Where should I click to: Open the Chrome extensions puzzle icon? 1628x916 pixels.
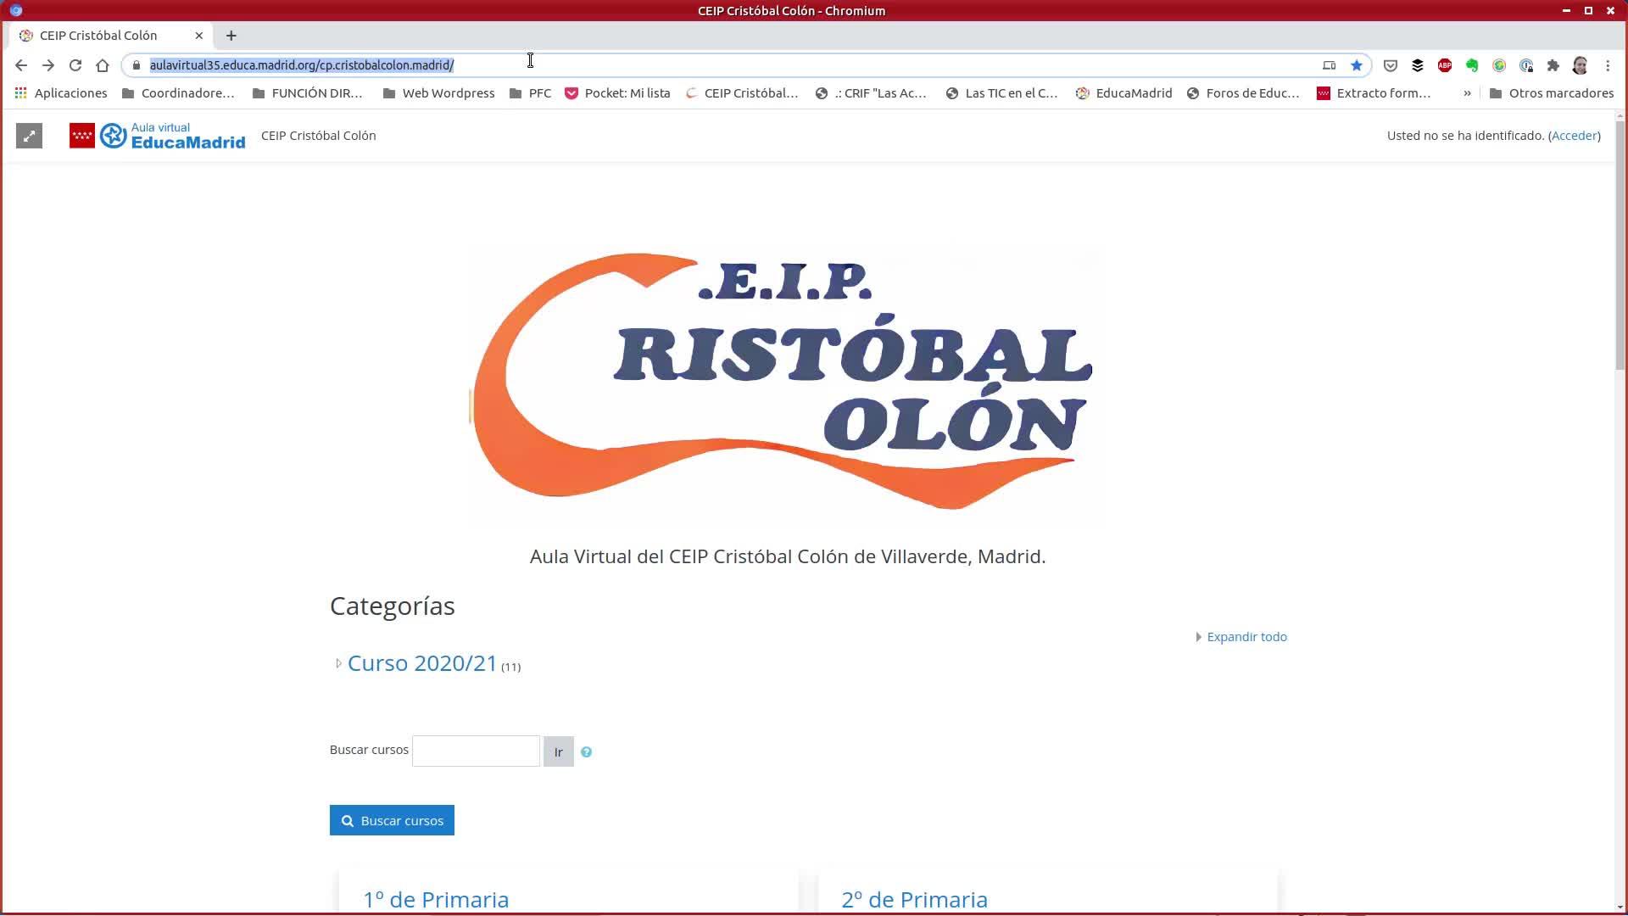pos(1553,65)
